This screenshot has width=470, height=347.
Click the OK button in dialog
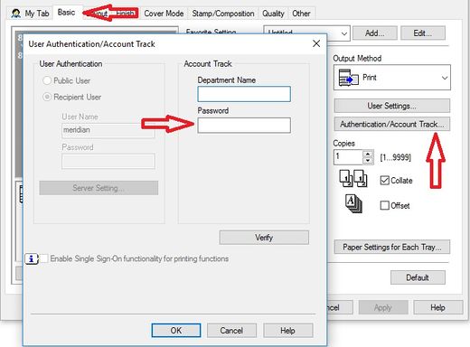[176, 331]
